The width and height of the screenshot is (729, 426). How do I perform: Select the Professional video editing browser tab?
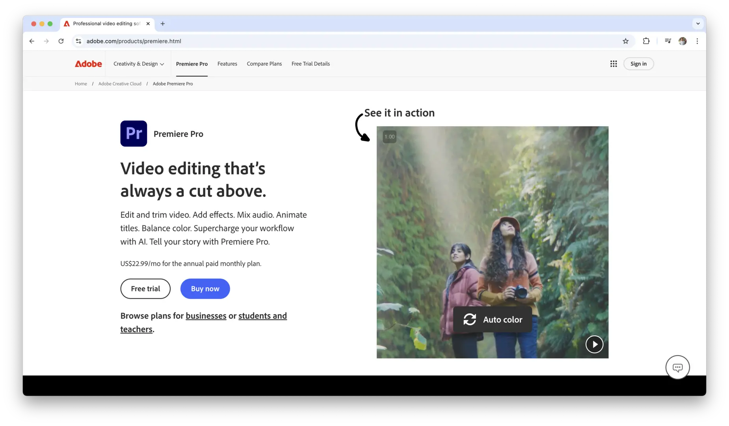tap(107, 24)
